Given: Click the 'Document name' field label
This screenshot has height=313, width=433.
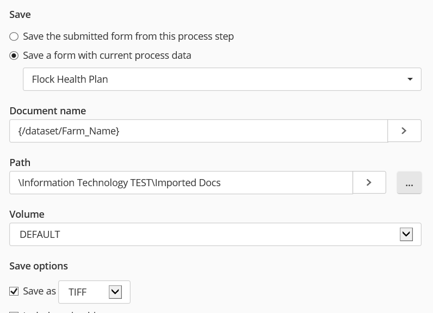Looking at the screenshot, I should 47,111.
